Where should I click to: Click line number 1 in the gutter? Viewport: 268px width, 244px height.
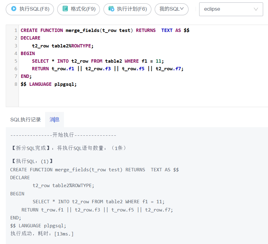point(16,30)
